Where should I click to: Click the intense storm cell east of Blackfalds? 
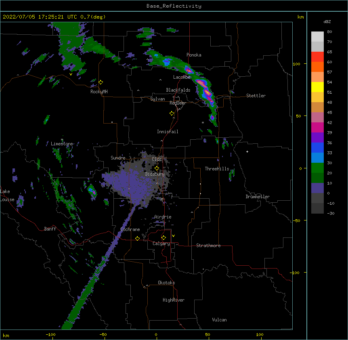pyautogui.click(x=207, y=92)
